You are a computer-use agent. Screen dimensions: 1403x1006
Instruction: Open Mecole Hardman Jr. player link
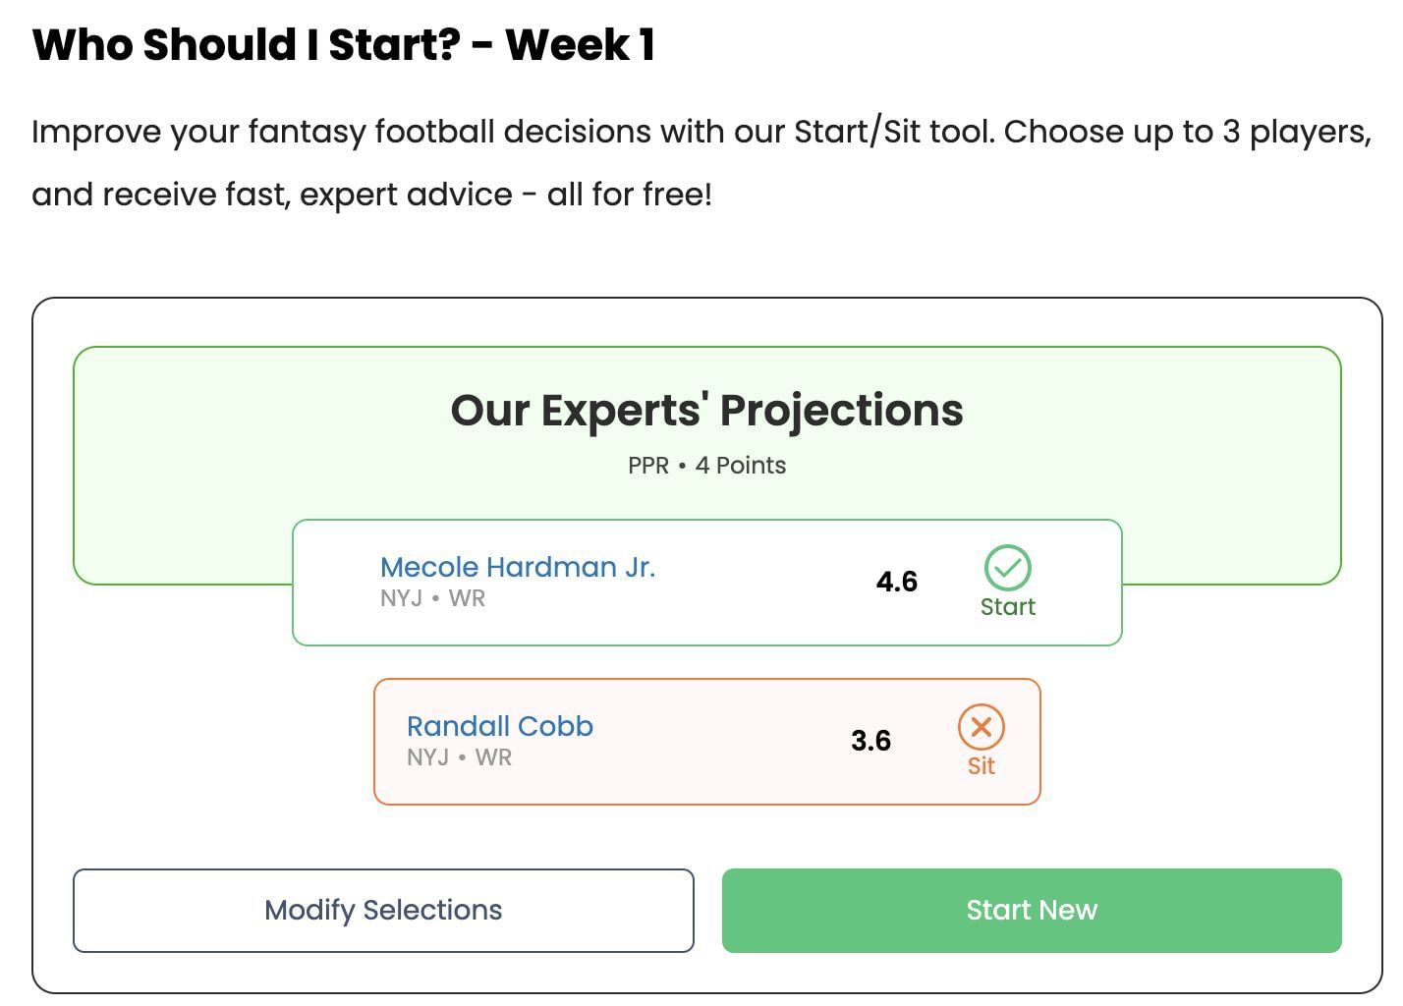517,567
